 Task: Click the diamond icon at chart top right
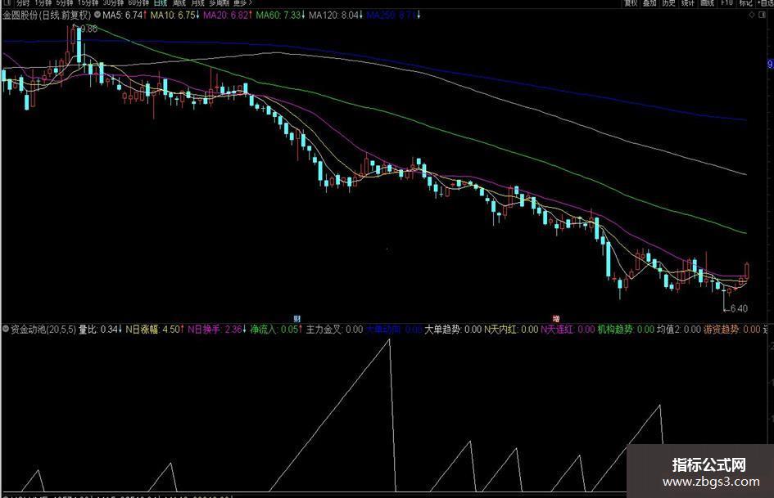(752, 15)
